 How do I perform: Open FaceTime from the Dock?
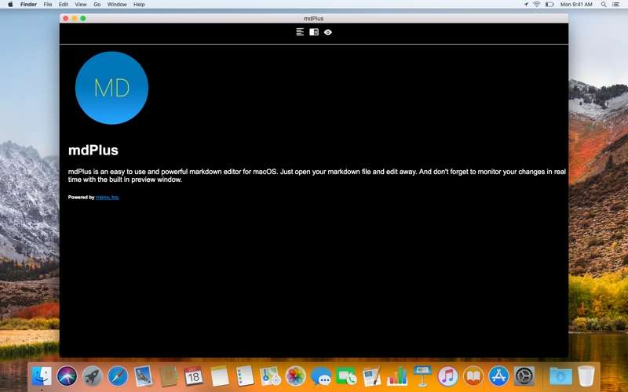(x=346, y=376)
